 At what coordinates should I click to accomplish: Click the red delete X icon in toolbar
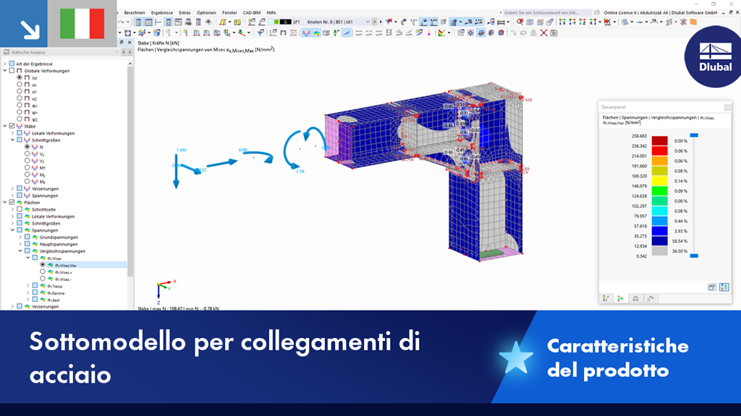pyautogui.click(x=543, y=33)
